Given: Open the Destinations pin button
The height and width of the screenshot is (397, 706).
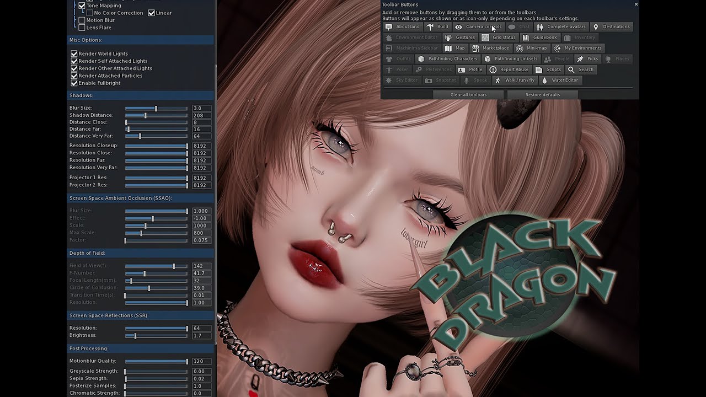Looking at the screenshot, I should (611, 26).
